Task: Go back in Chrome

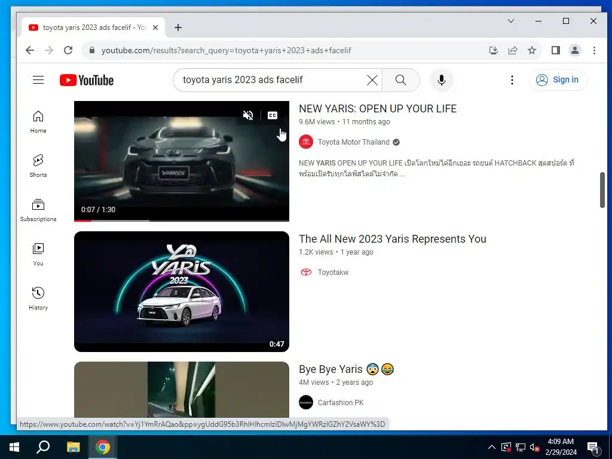Action: click(30, 50)
